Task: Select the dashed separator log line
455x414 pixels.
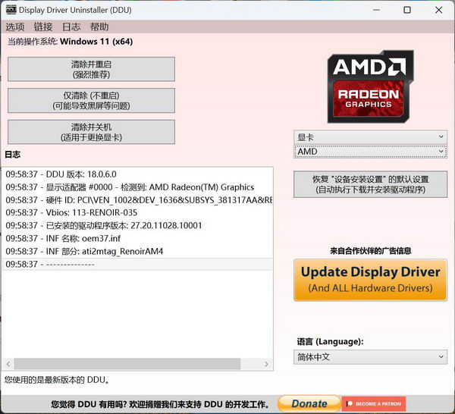Action: click(137, 265)
